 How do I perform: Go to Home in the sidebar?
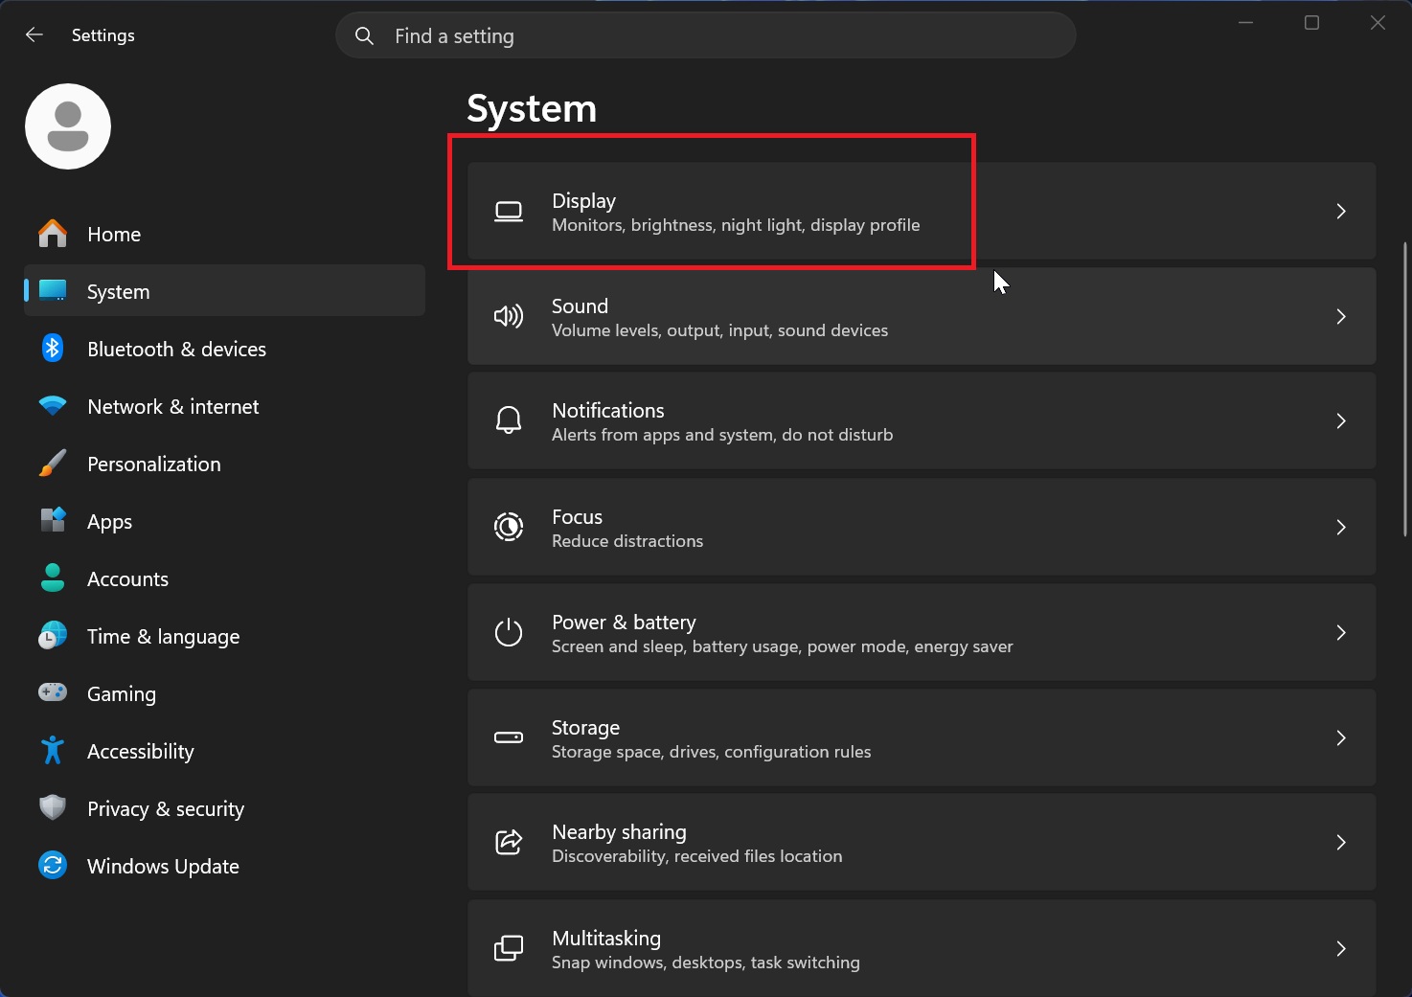[x=225, y=234]
